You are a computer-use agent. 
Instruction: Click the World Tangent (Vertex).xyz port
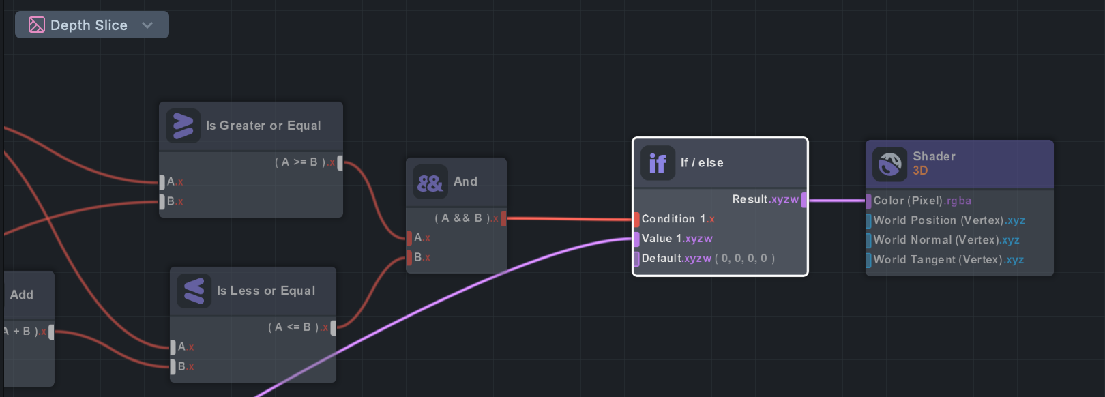point(868,260)
